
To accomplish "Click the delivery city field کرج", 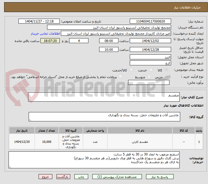I will pyautogui.click(x=150, y=63).
